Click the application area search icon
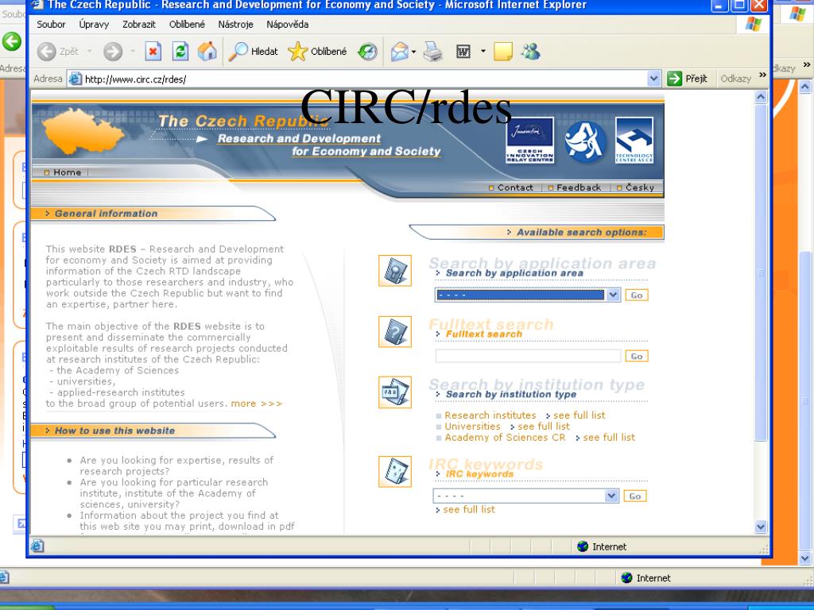The image size is (814, 610). [395, 270]
